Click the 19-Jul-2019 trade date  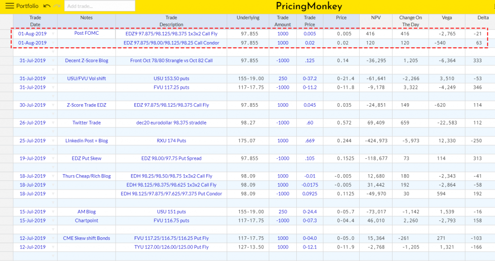32,158
